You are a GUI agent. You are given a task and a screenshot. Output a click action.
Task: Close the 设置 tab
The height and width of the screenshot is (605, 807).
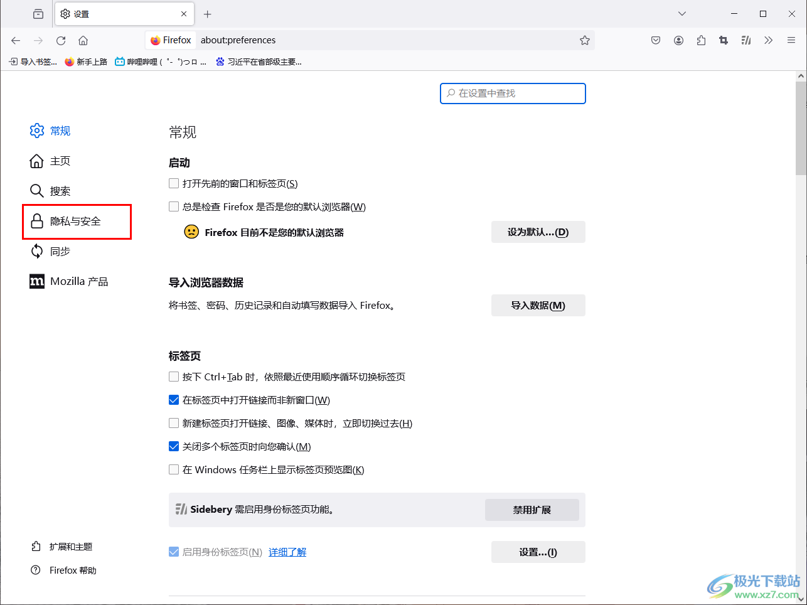click(184, 14)
